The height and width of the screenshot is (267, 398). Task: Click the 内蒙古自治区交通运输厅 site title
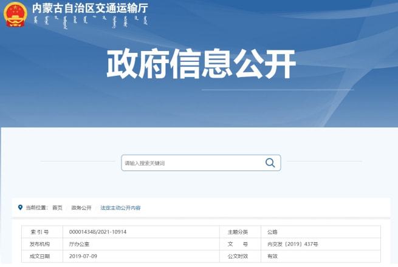click(x=90, y=8)
